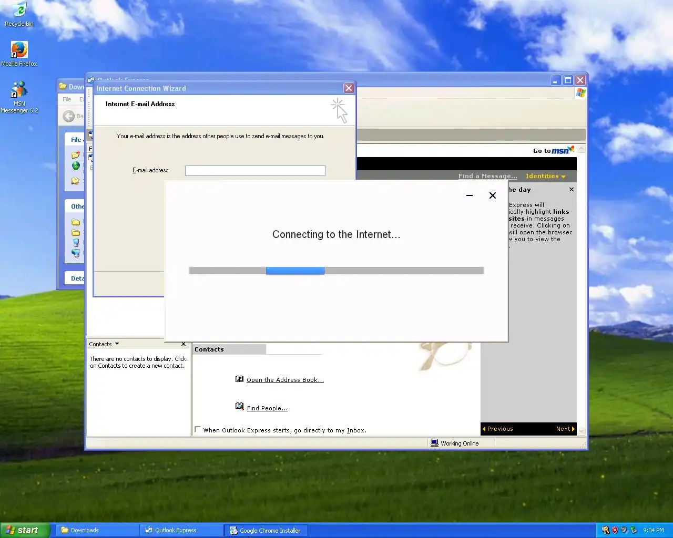This screenshot has width=673, height=538.
Task: Maximize the Outlook Express window
Action: tap(568, 80)
